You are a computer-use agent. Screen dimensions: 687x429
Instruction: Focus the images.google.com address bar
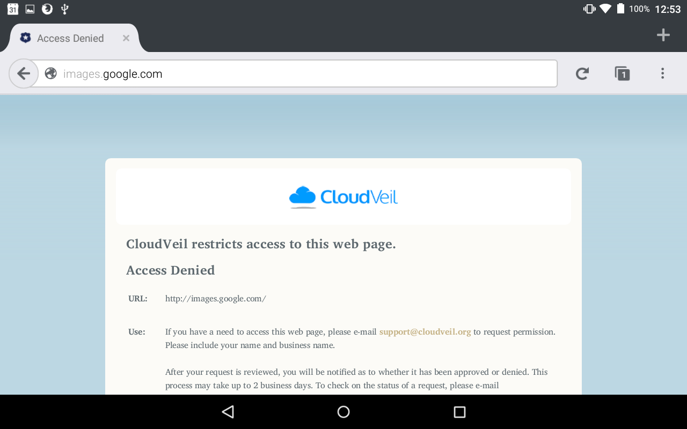click(298, 73)
